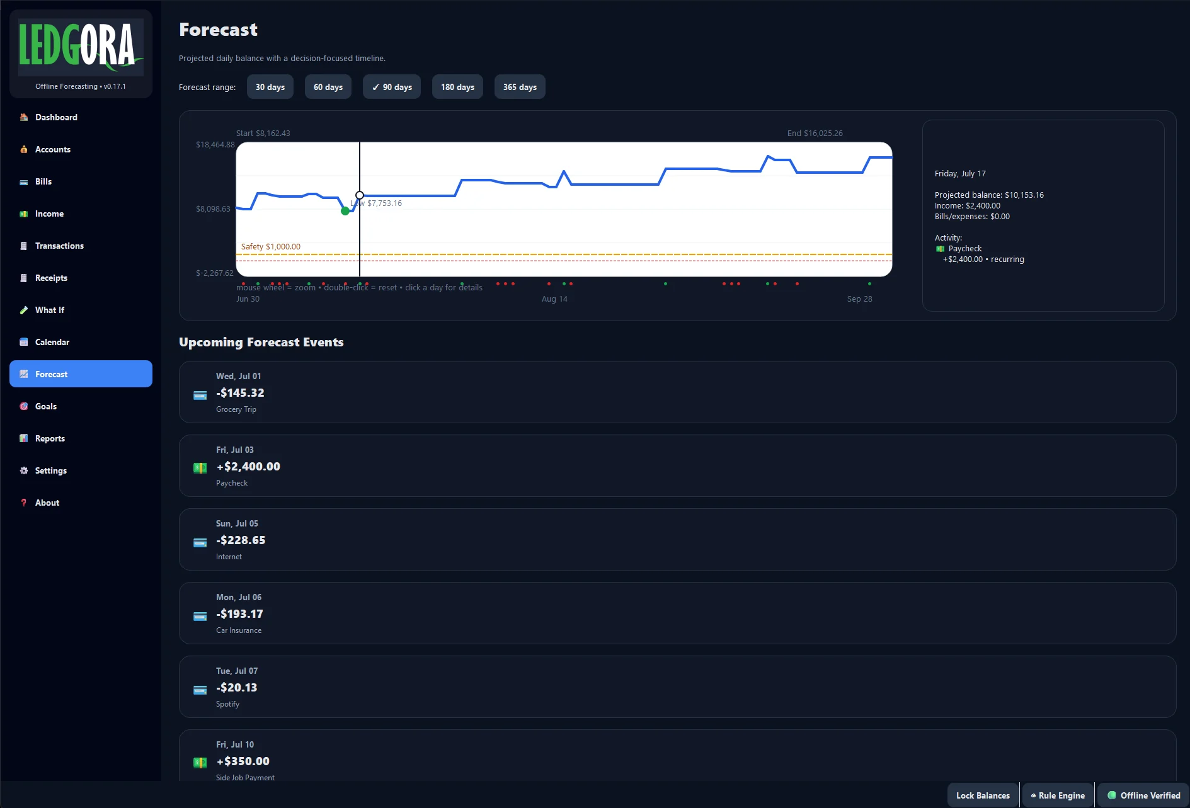The height and width of the screenshot is (808, 1190).
Task: Click the Settings gear icon
Action: tap(24, 470)
